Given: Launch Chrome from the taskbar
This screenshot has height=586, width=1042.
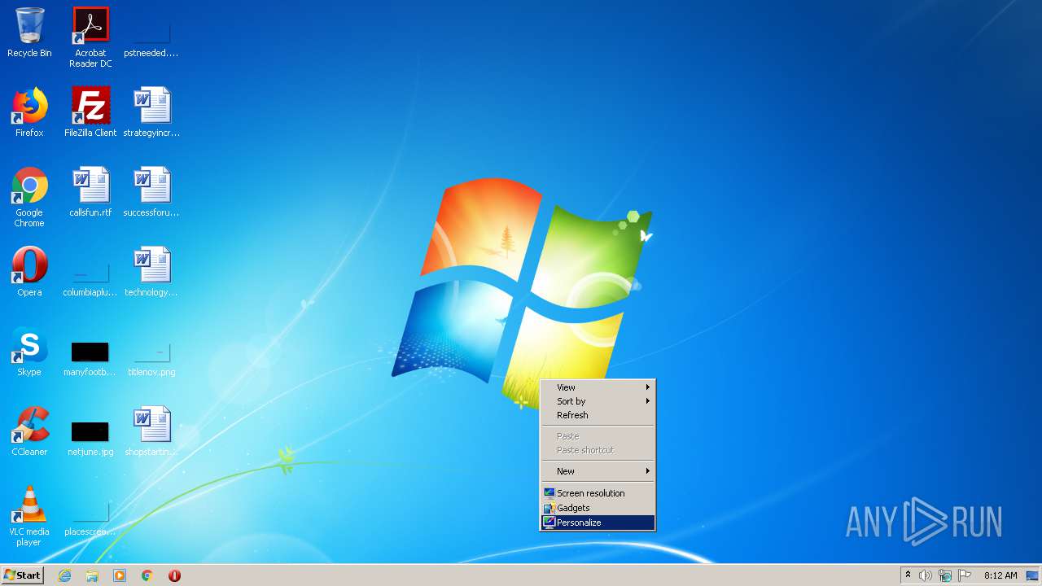Looking at the screenshot, I should (x=147, y=575).
